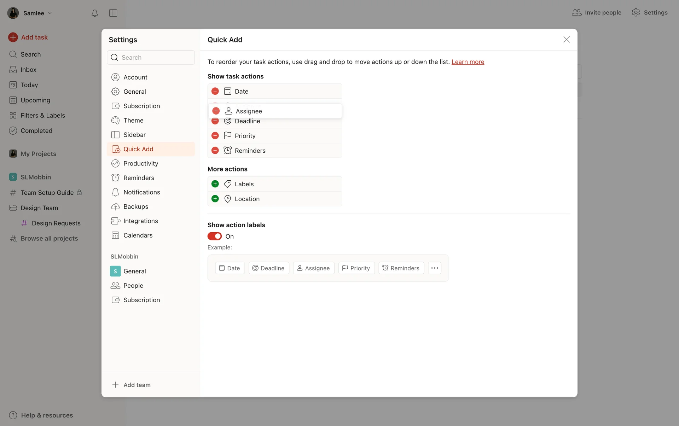Click three-dots more button in example
Viewport: 679px width, 426px height.
click(x=435, y=268)
